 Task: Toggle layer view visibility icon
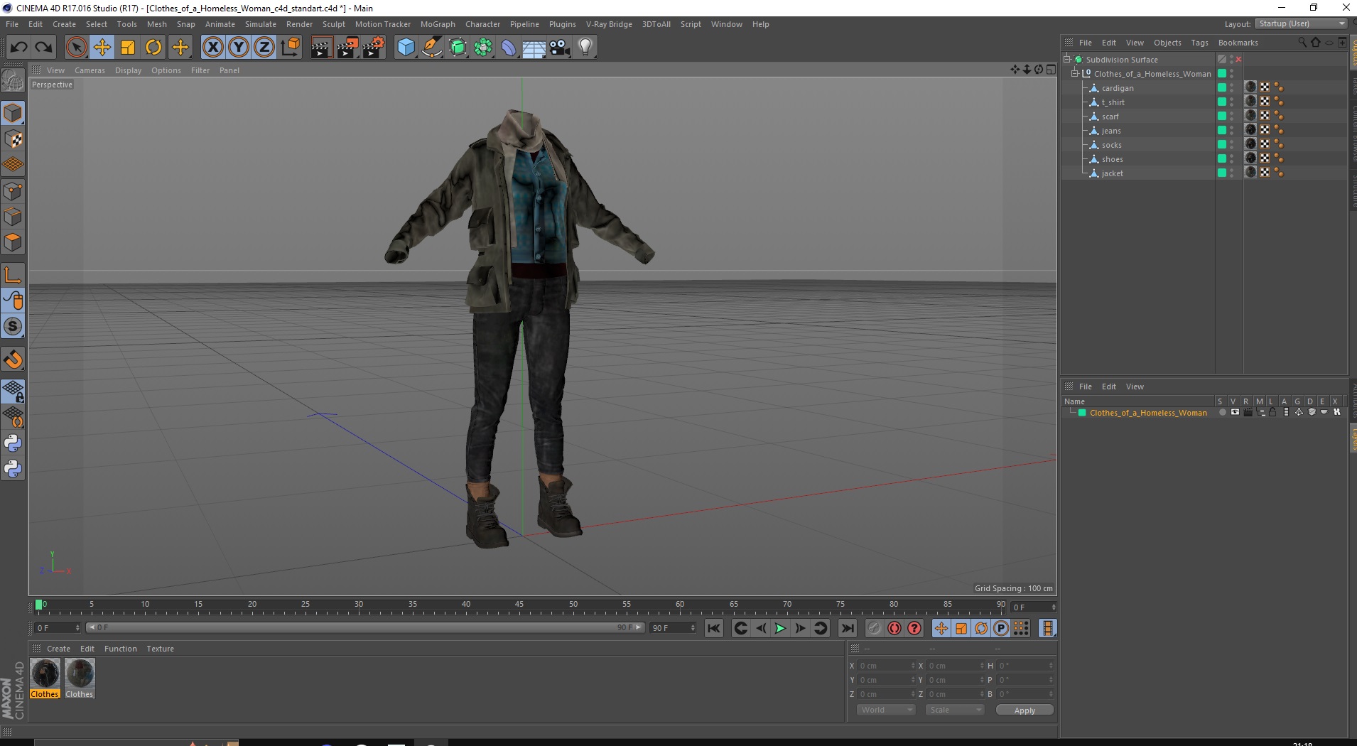click(1235, 413)
